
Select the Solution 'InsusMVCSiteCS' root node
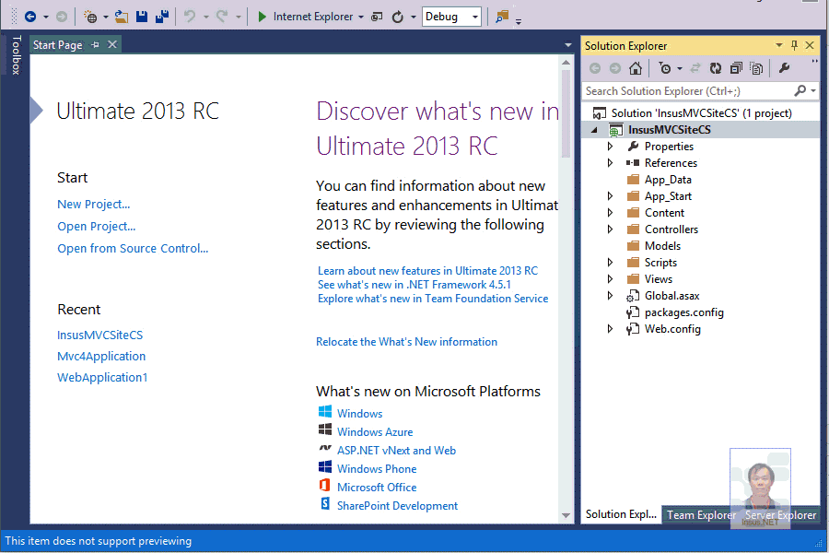(x=701, y=113)
